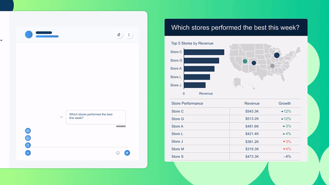
Task: Click the image gallery attachment icon
Action: tap(28, 138)
